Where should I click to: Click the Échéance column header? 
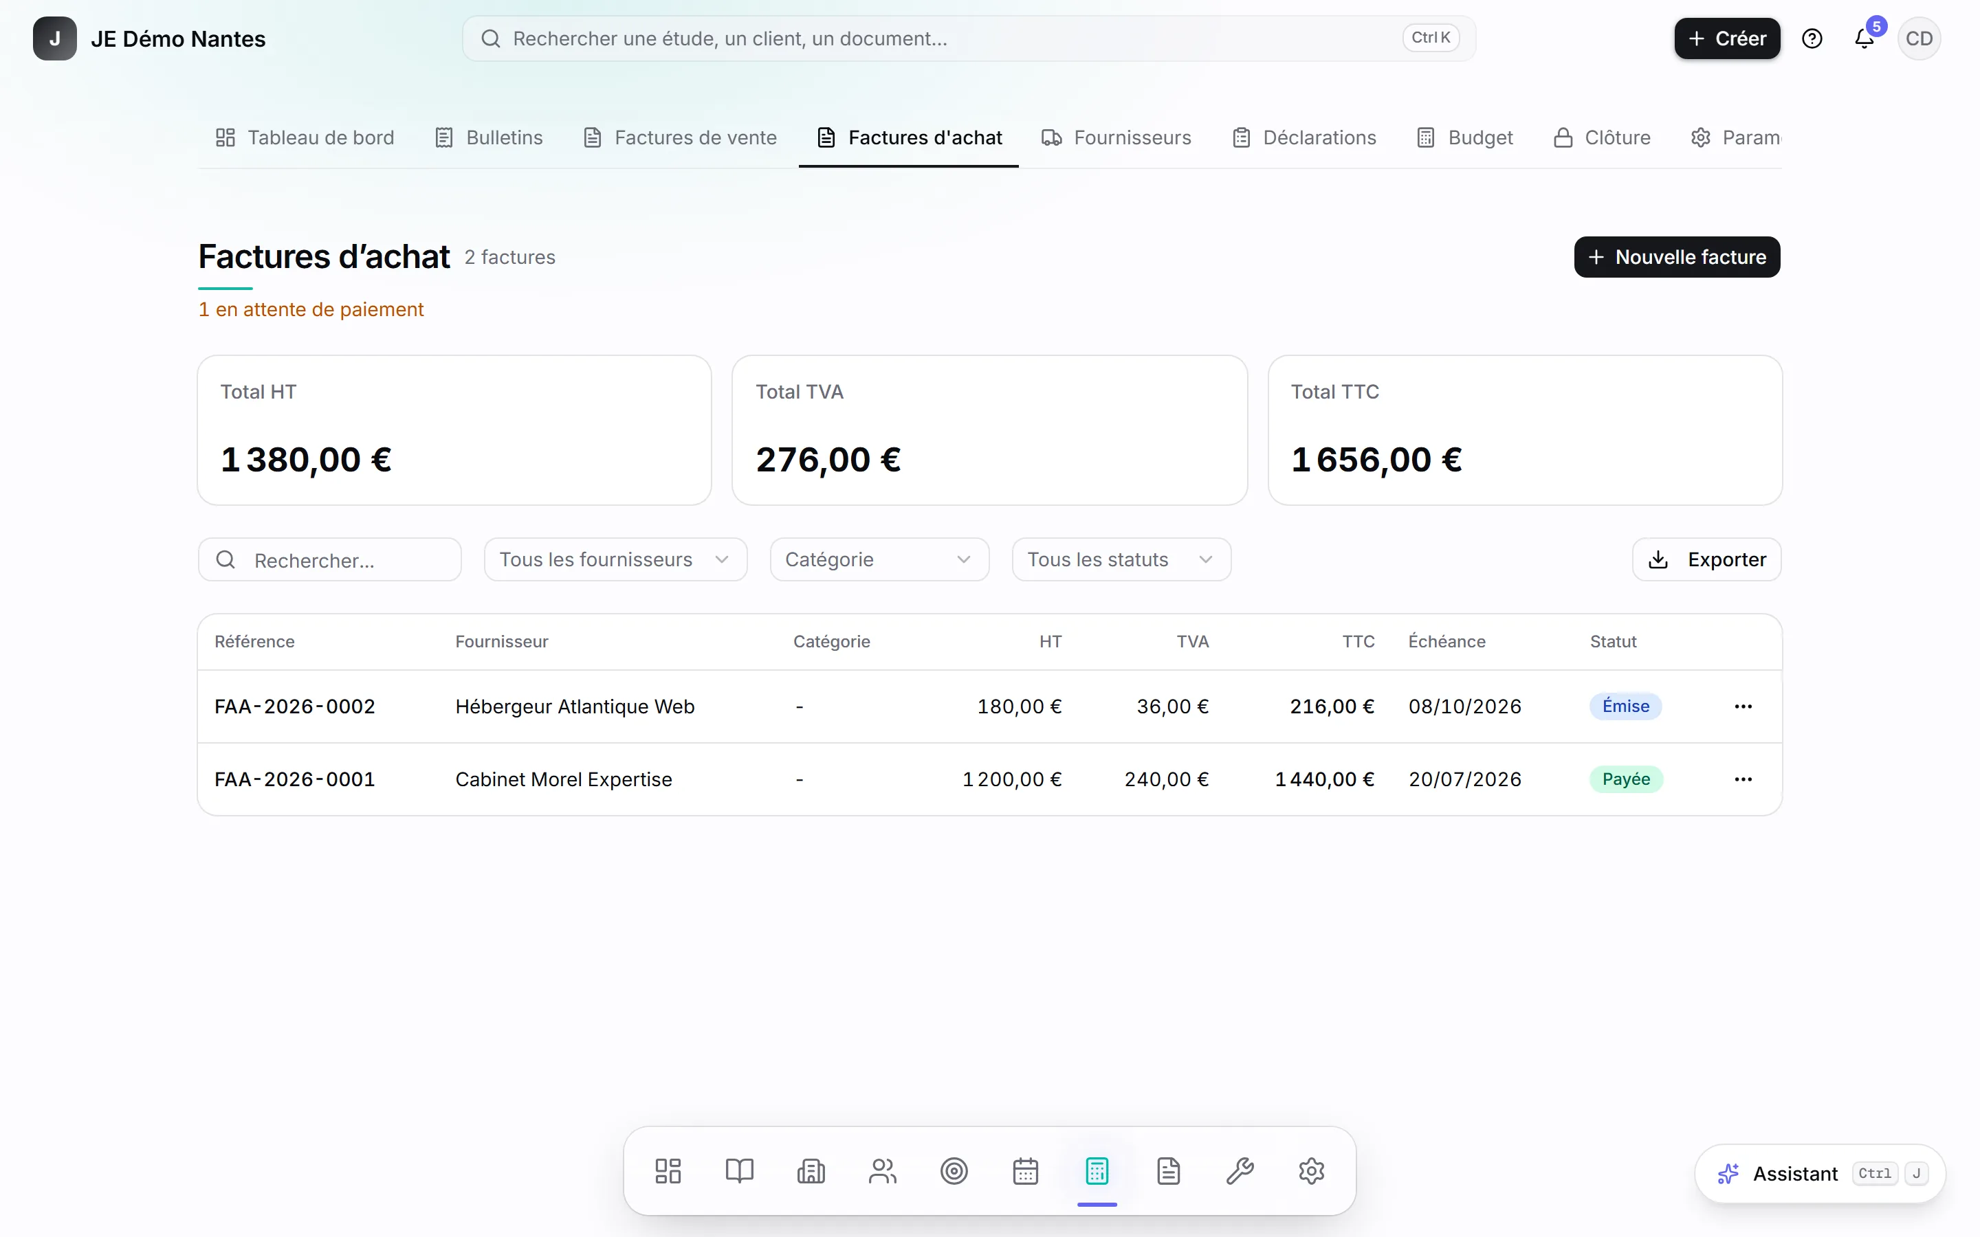pos(1446,641)
